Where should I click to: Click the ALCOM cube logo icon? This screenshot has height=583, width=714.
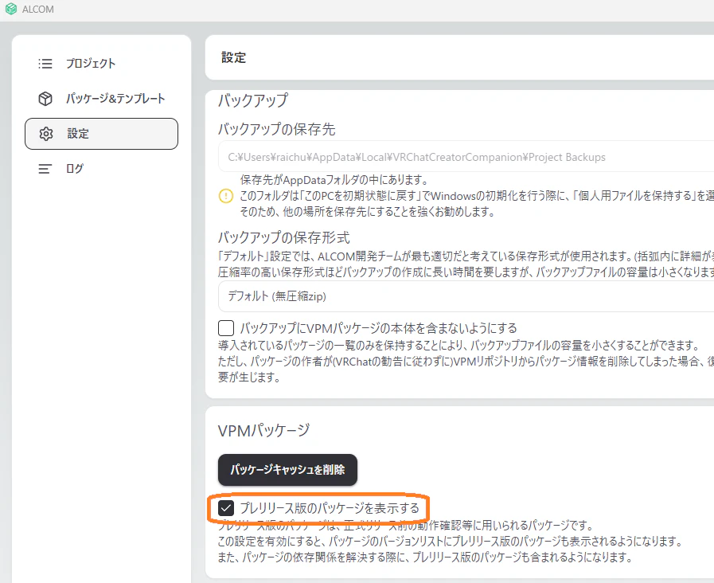point(11,9)
